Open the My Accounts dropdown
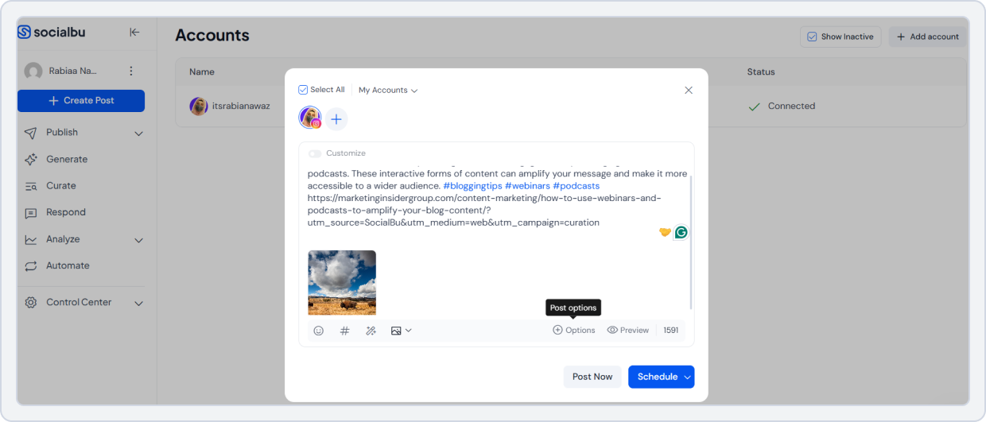The height and width of the screenshot is (422, 986). point(388,91)
